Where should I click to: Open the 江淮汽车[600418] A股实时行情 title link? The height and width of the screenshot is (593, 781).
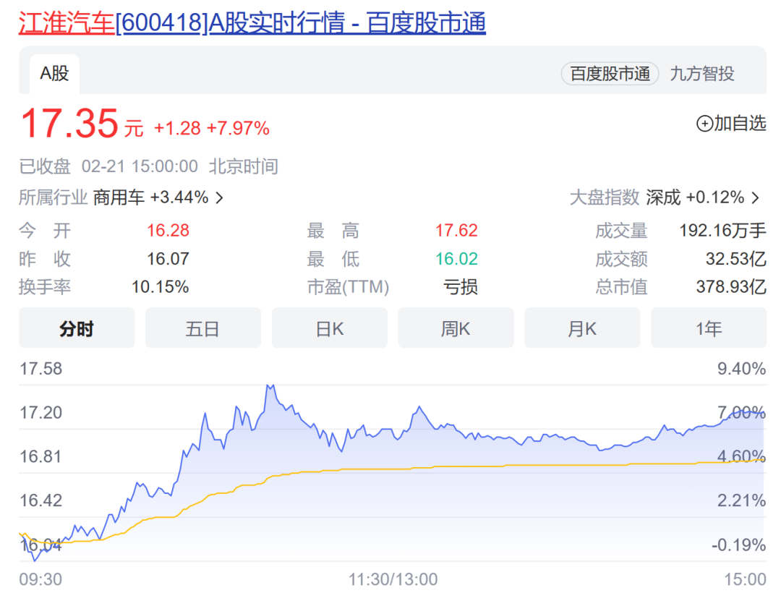[x=252, y=23]
